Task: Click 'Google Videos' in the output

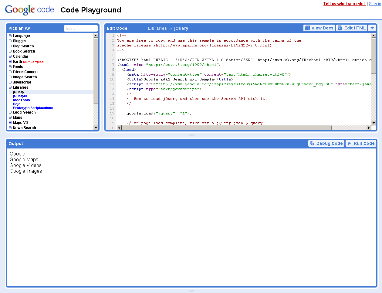Action: 25,165
